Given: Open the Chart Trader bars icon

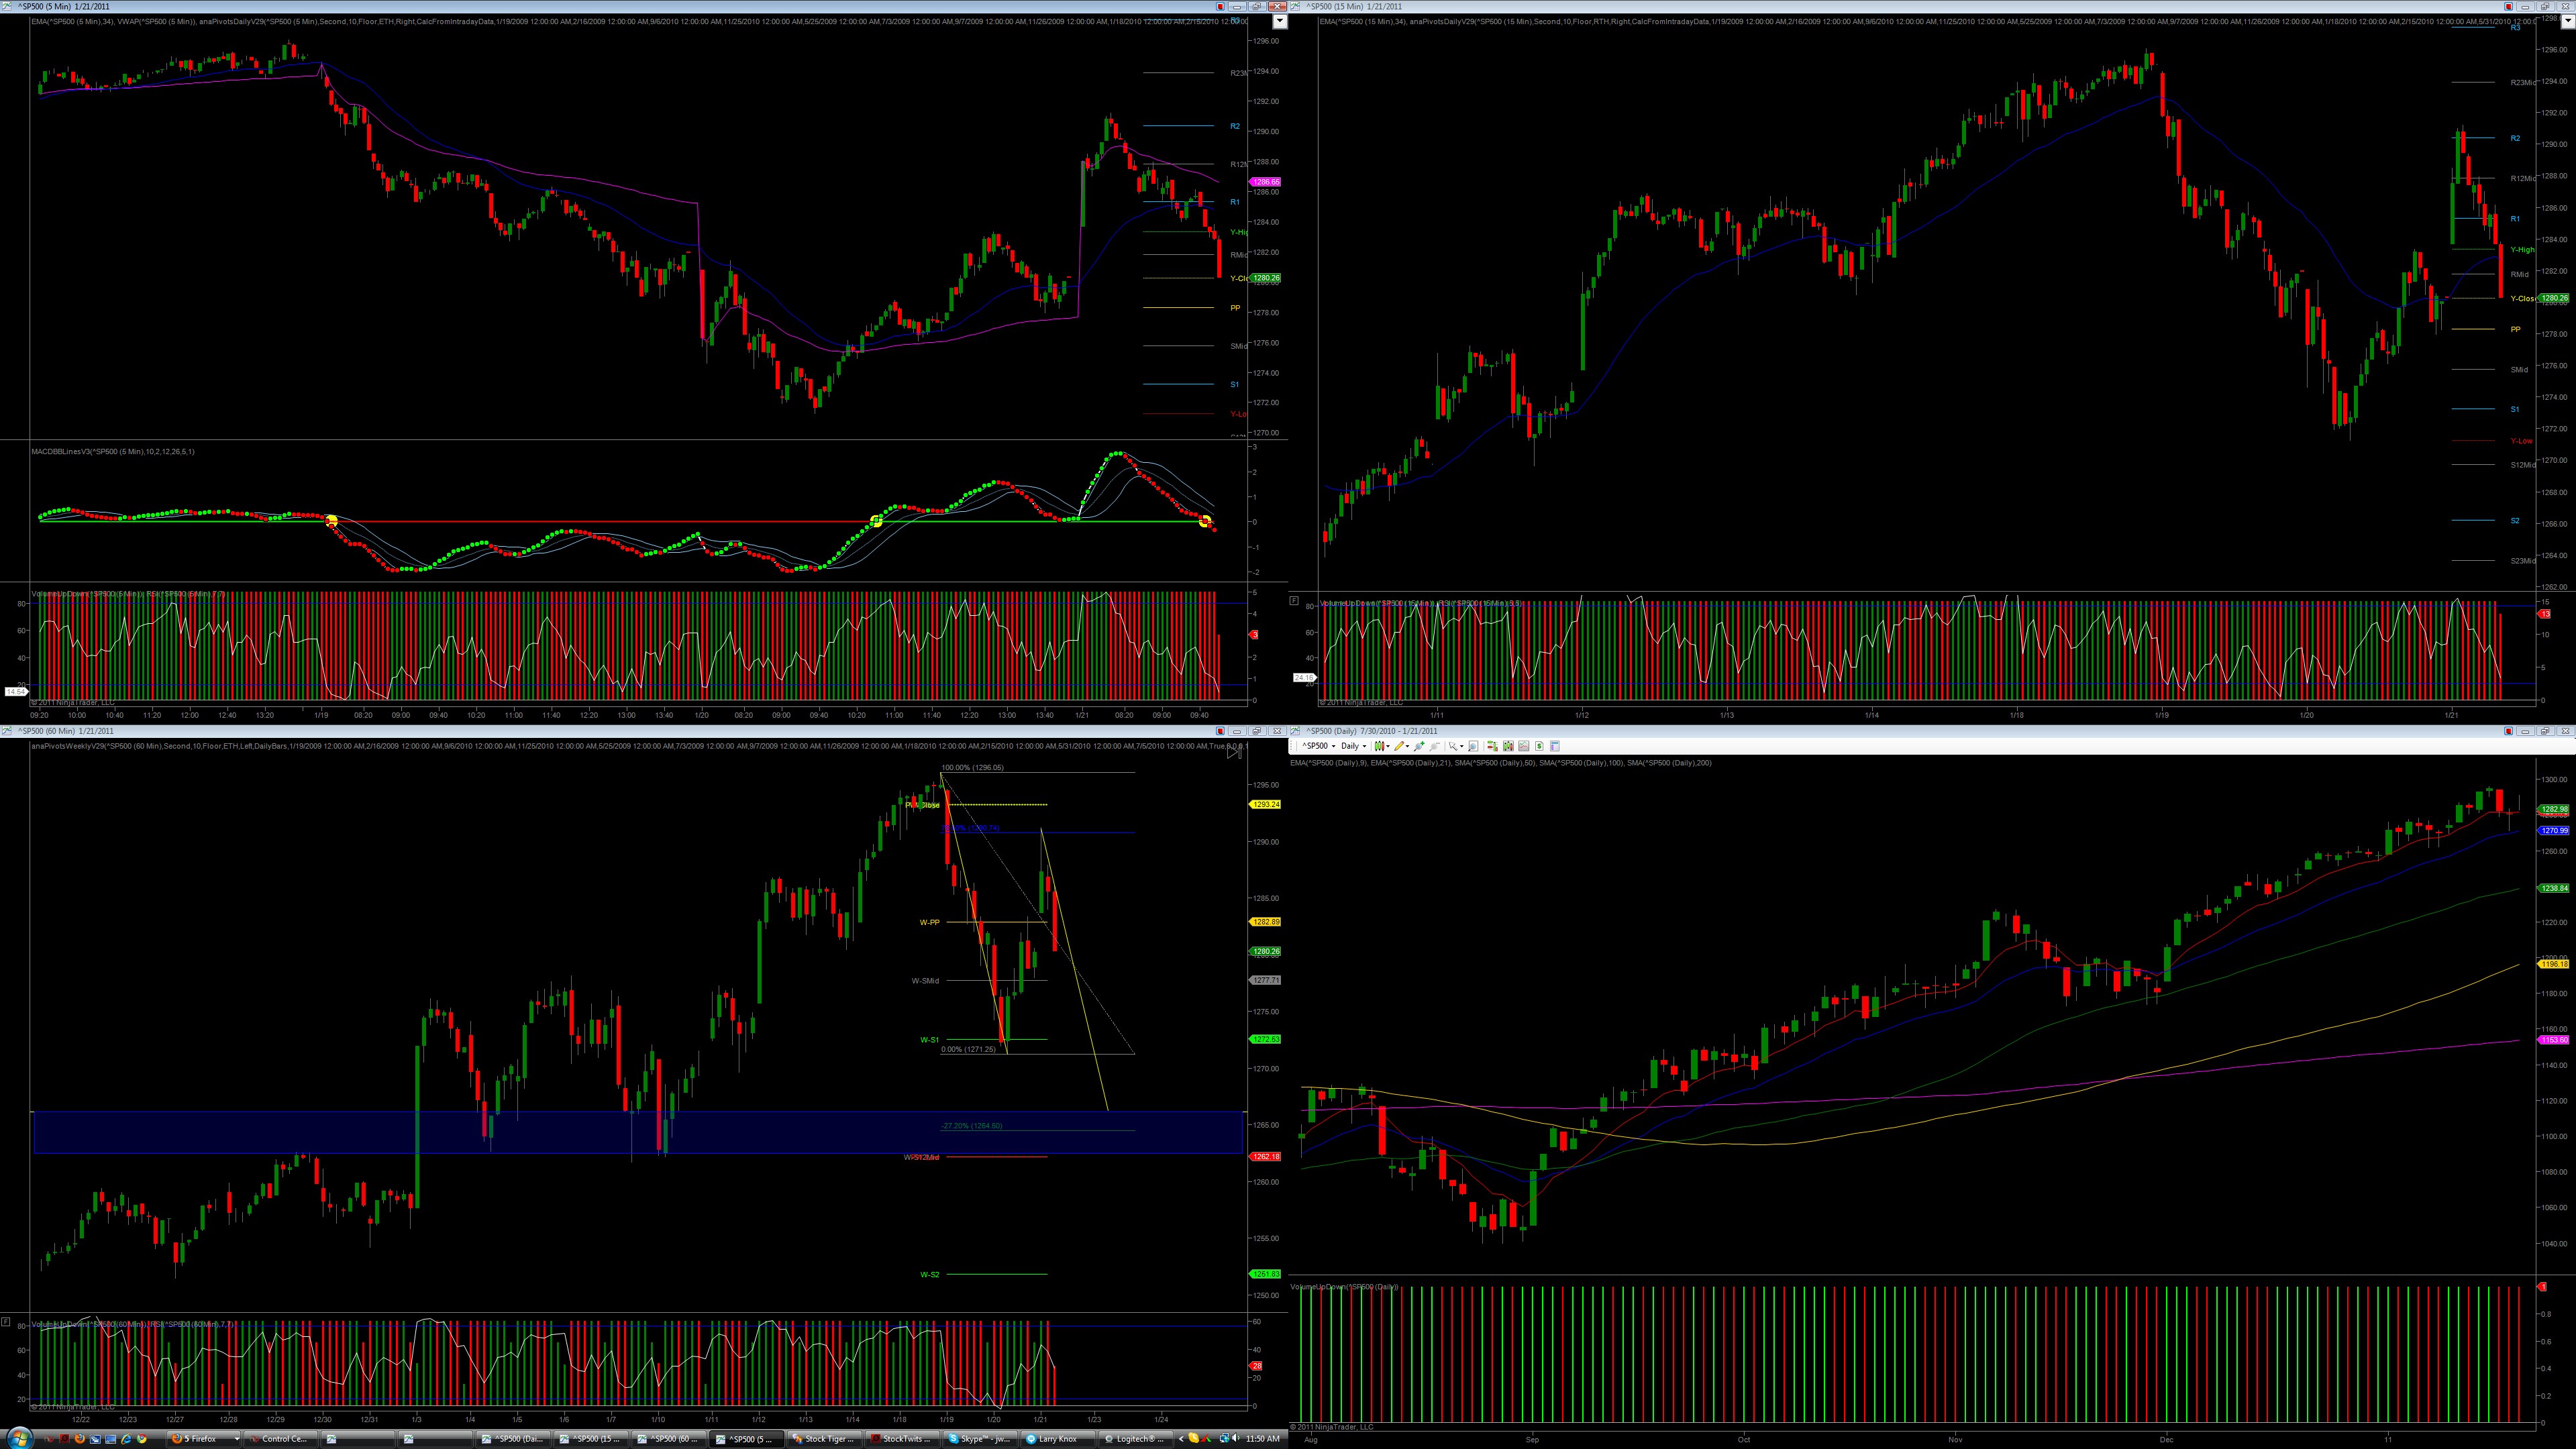Looking at the screenshot, I should pyautogui.click(x=1492, y=746).
